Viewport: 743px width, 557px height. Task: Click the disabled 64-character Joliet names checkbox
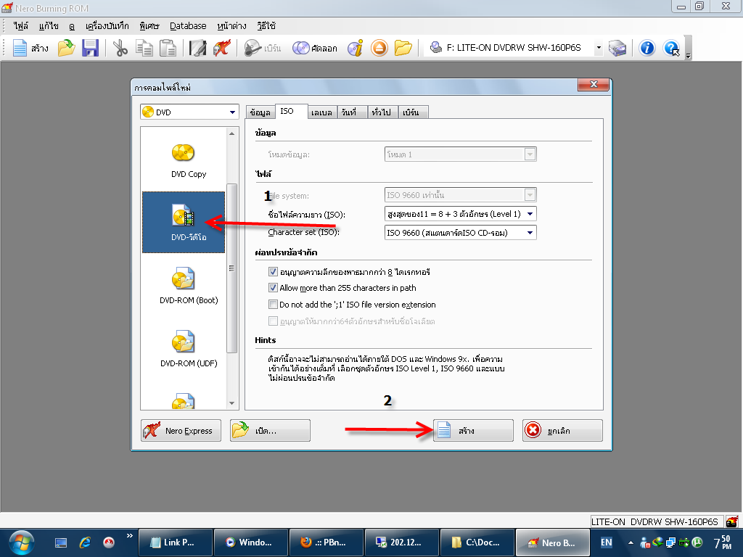[273, 321]
